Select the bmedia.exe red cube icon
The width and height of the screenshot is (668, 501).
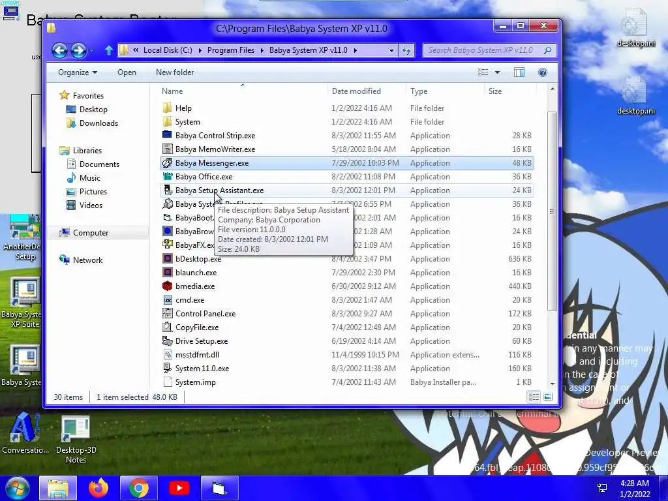click(168, 286)
